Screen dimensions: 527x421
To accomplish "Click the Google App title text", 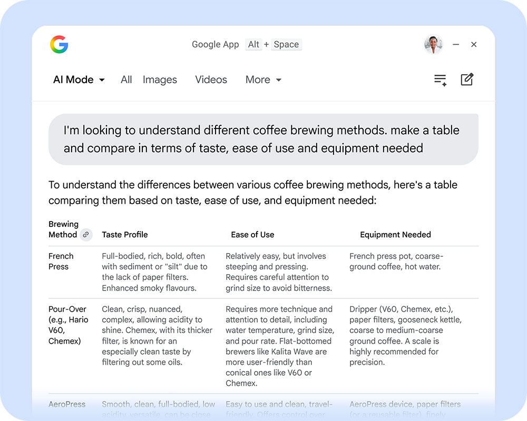I will click(215, 45).
